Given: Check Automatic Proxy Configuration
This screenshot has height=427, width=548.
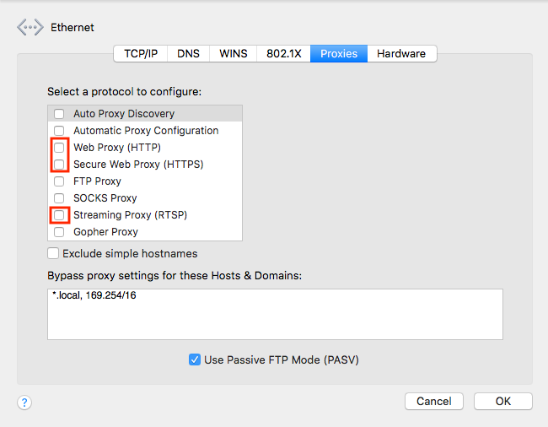Looking at the screenshot, I should [59, 131].
